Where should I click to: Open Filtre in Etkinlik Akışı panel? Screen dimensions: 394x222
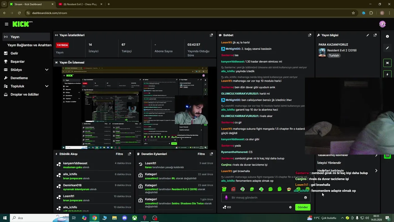pos(119,154)
